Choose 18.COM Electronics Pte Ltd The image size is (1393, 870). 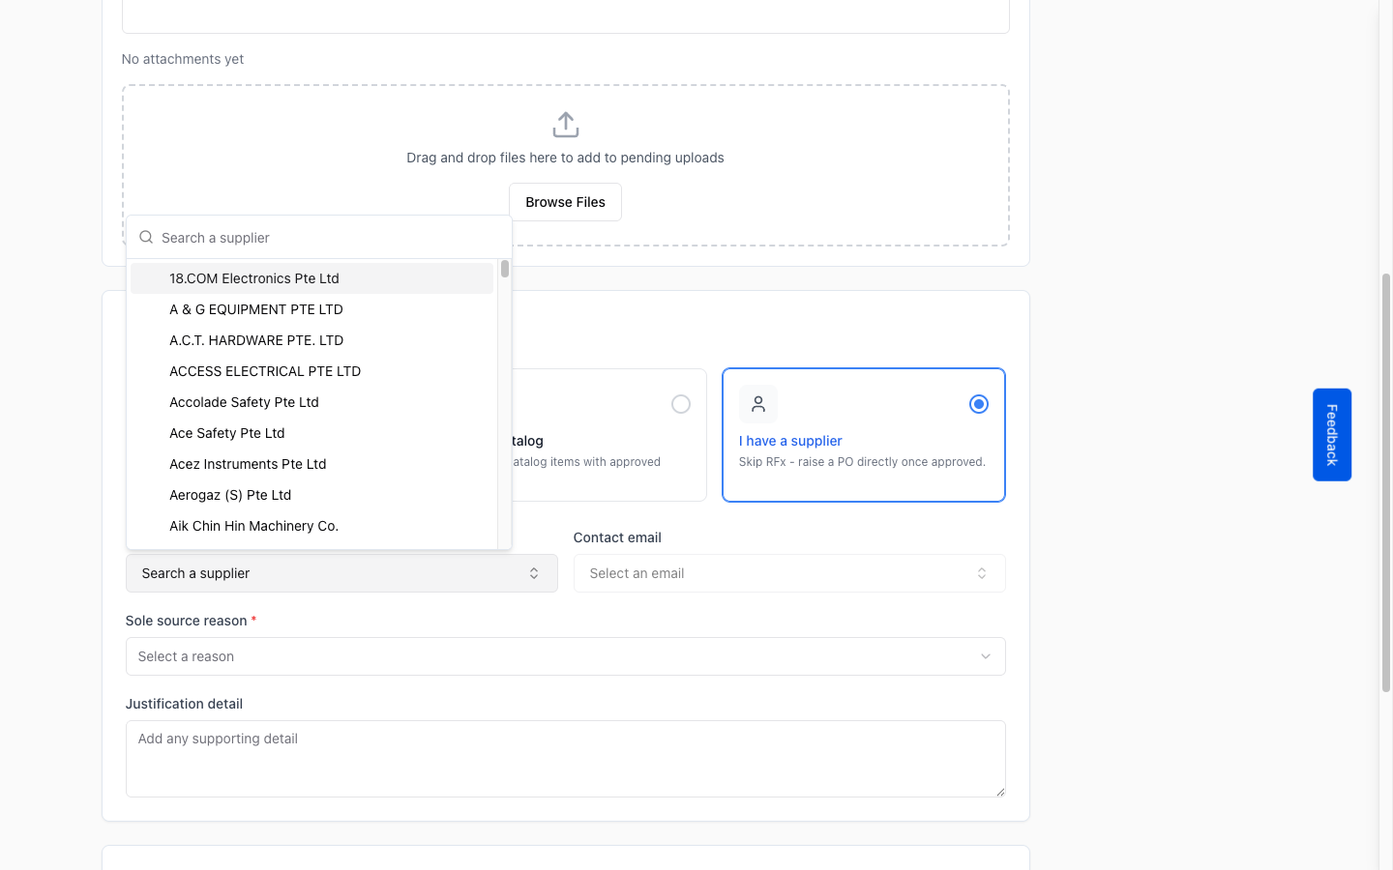[x=311, y=278]
